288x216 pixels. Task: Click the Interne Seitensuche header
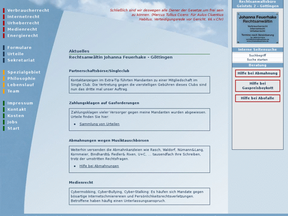pyautogui.click(x=257, y=50)
